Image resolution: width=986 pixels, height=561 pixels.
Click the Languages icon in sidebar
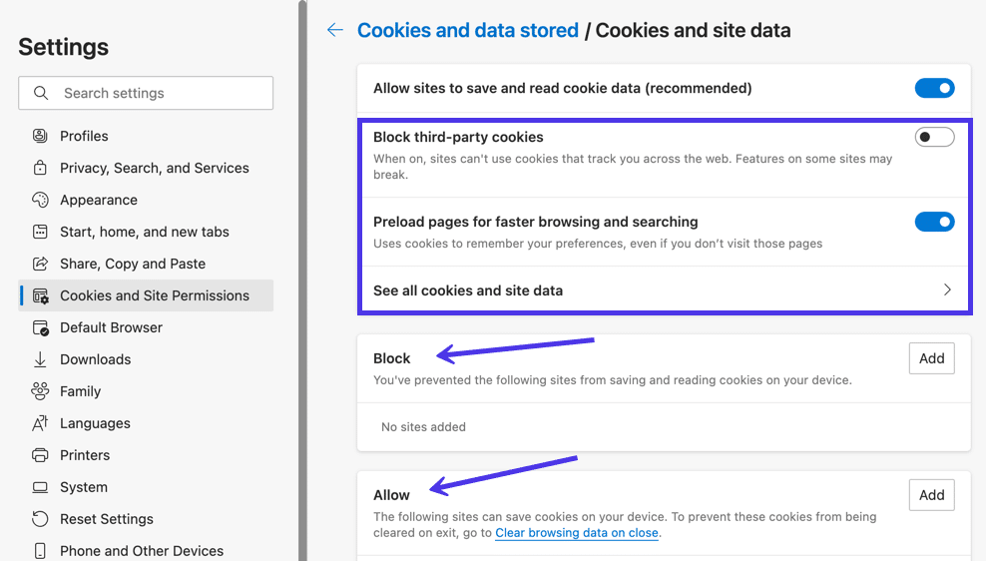tap(40, 423)
